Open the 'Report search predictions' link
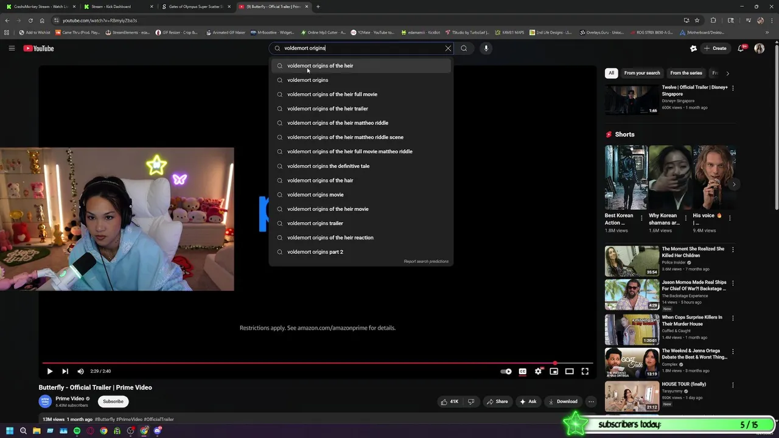The height and width of the screenshot is (438, 779). click(x=426, y=262)
